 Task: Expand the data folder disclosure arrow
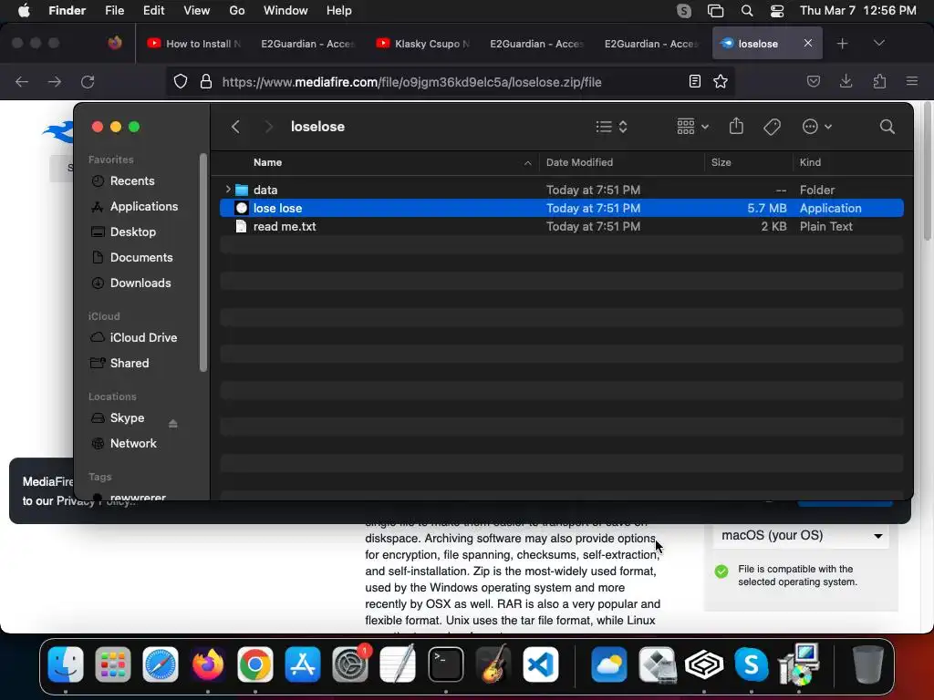pos(228,190)
